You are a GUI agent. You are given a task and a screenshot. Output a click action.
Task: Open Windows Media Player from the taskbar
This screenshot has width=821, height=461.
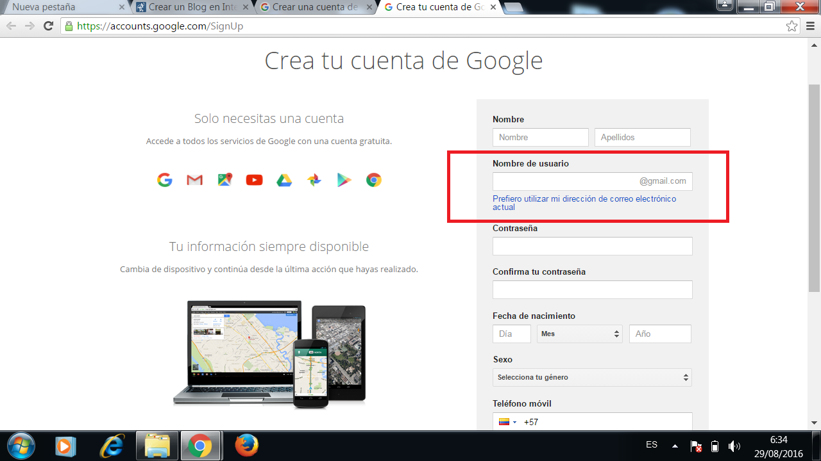point(65,446)
